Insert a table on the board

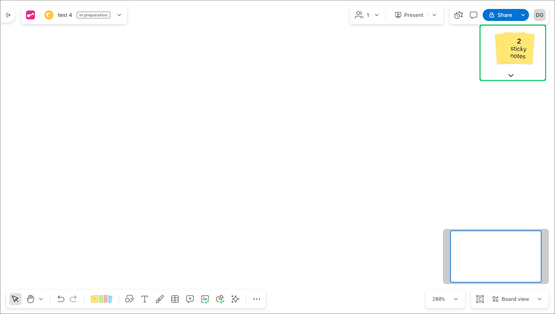click(175, 299)
